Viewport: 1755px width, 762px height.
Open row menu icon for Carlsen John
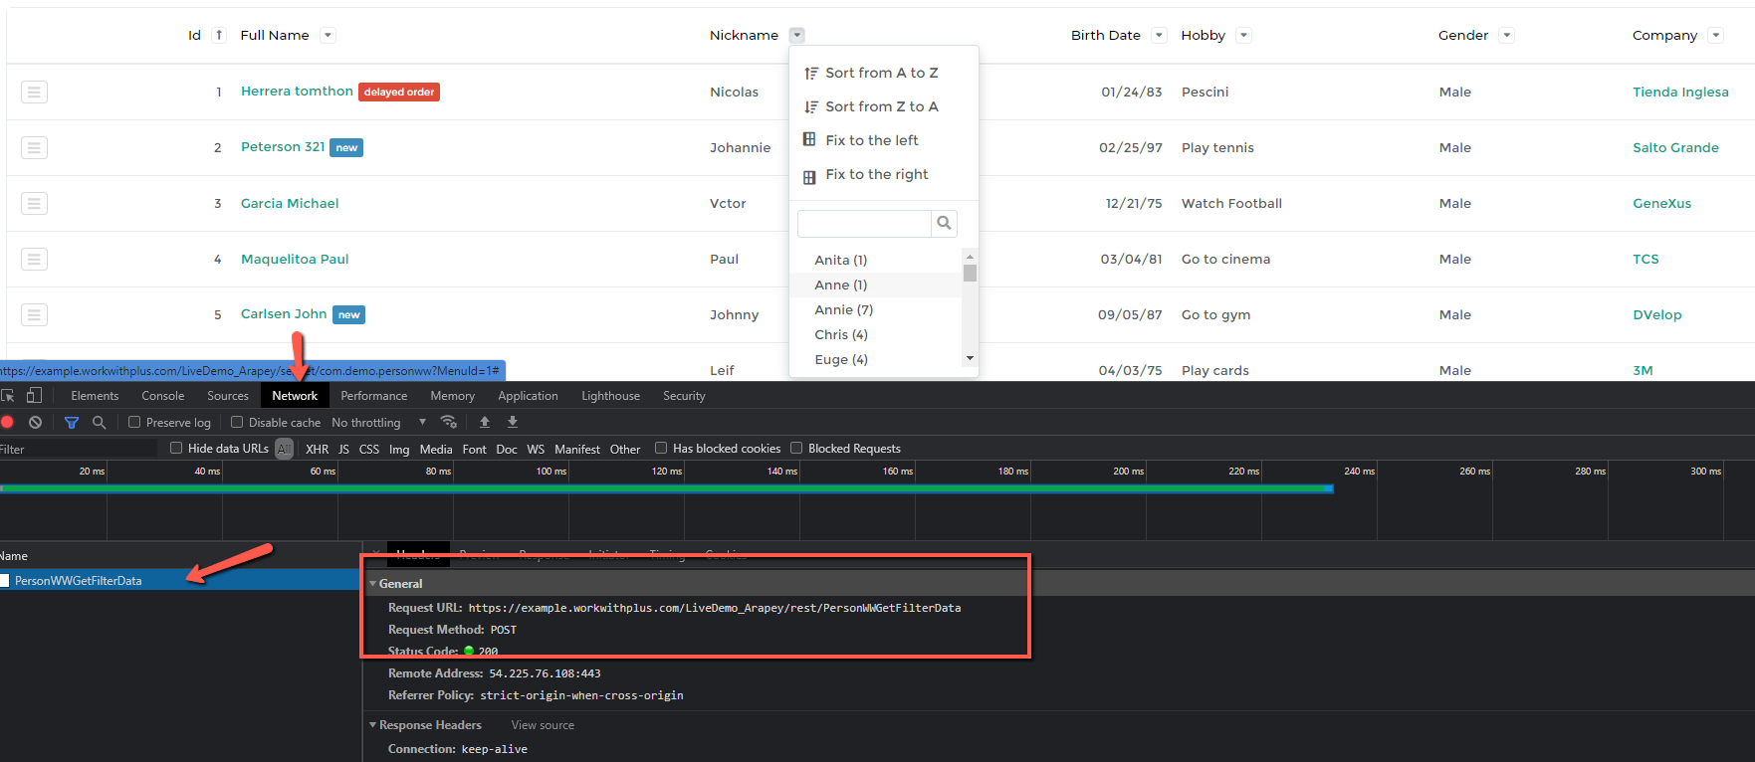coord(34,315)
